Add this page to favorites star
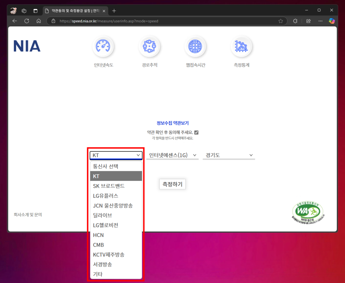Viewport: 345px width, 283px height. coord(280,21)
